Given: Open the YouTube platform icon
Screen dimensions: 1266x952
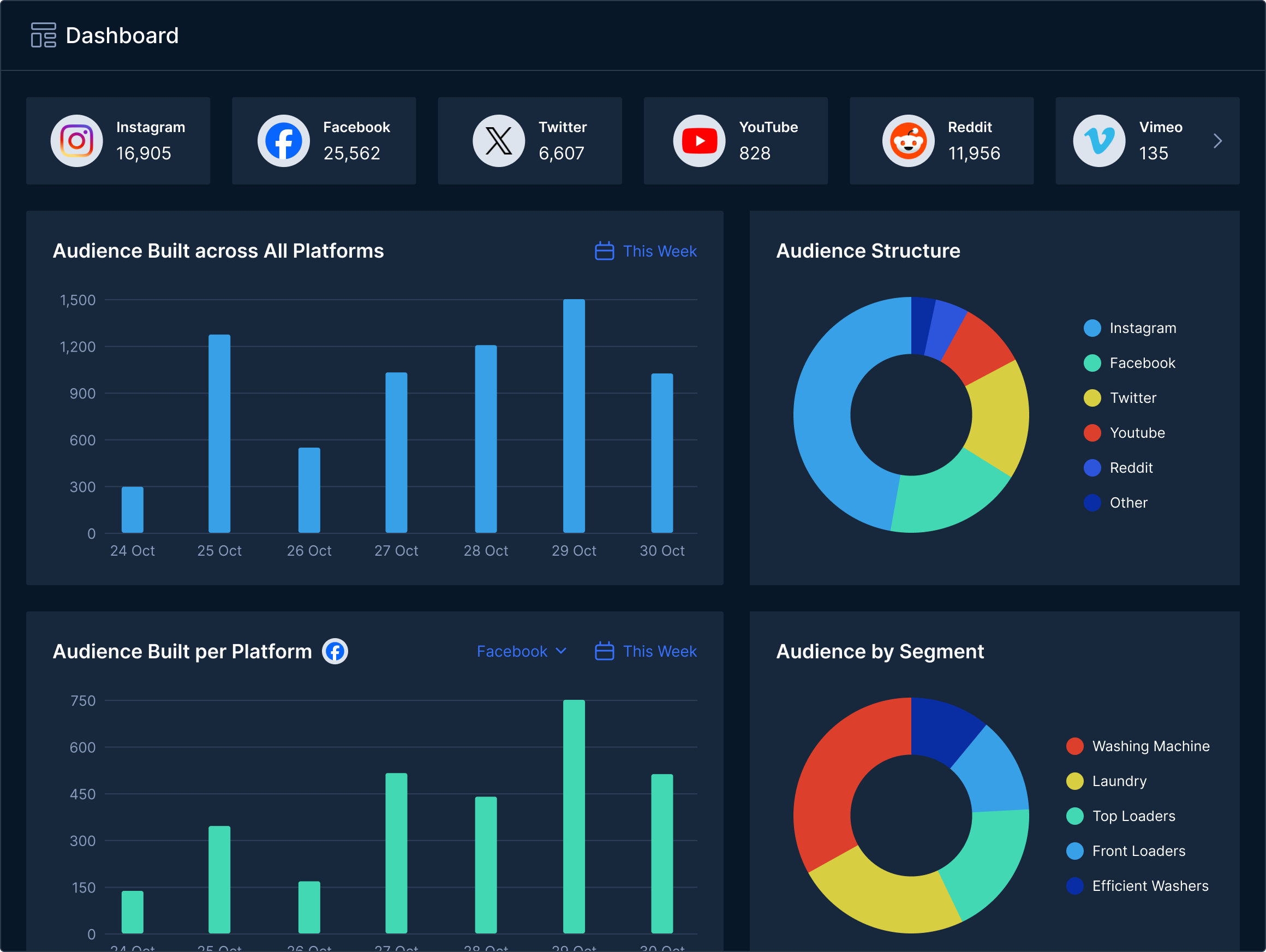Looking at the screenshot, I should point(700,140).
